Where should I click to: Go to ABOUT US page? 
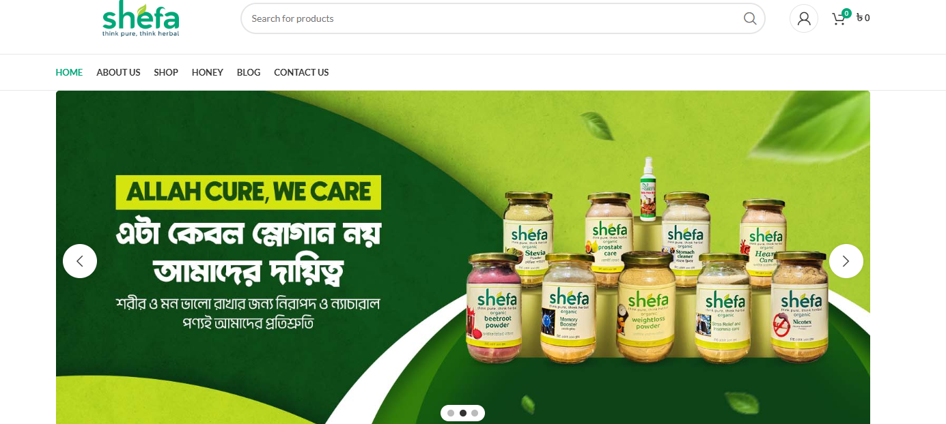pos(118,72)
